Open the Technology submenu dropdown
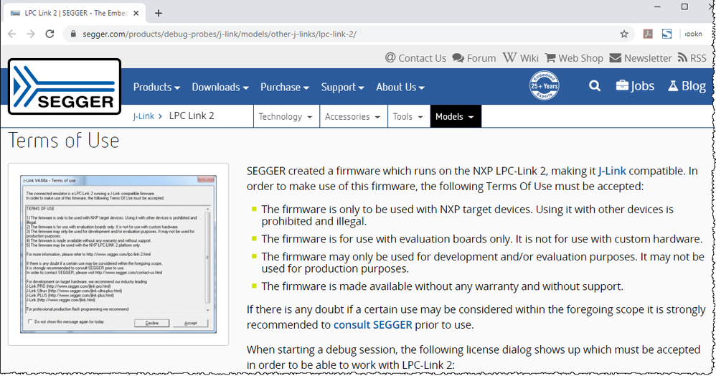This screenshot has width=716, height=376. pos(286,116)
